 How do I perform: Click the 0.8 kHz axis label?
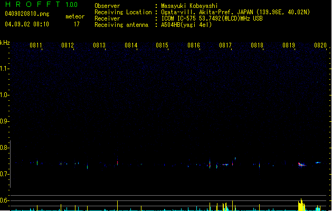pyautogui.click(x=4, y=148)
